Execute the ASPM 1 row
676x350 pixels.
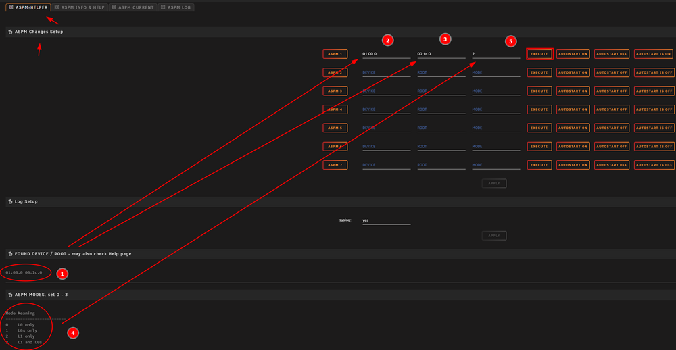(539, 54)
